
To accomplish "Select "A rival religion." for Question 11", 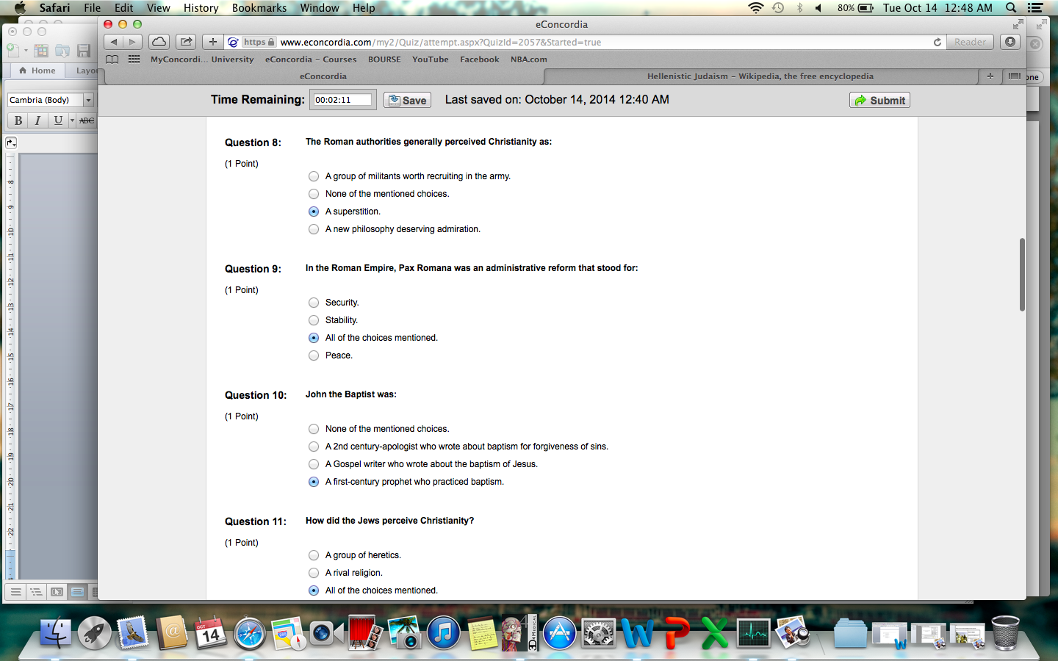I will click(314, 573).
